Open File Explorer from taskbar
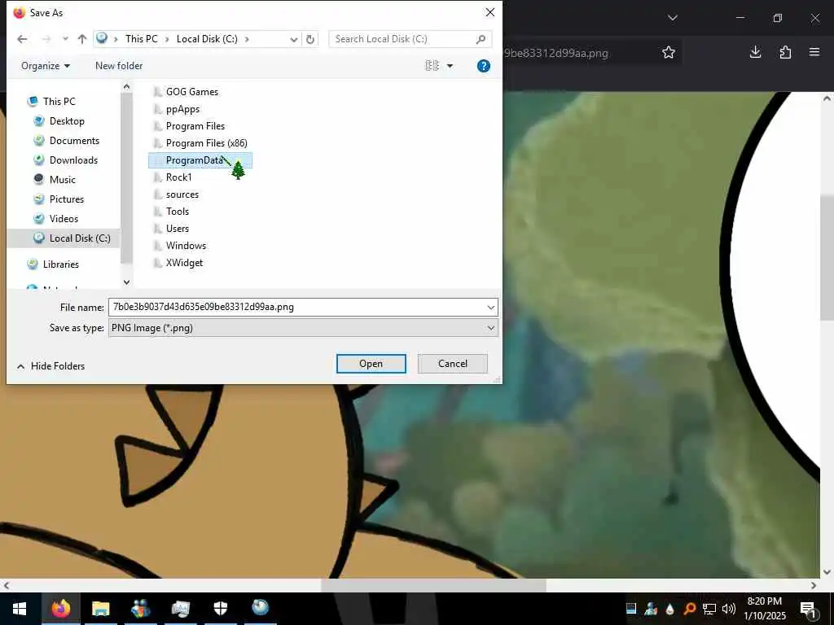This screenshot has height=625, width=834. tap(100, 609)
